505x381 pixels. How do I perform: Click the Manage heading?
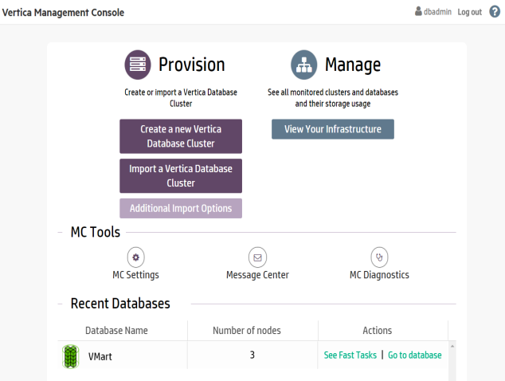point(353,65)
